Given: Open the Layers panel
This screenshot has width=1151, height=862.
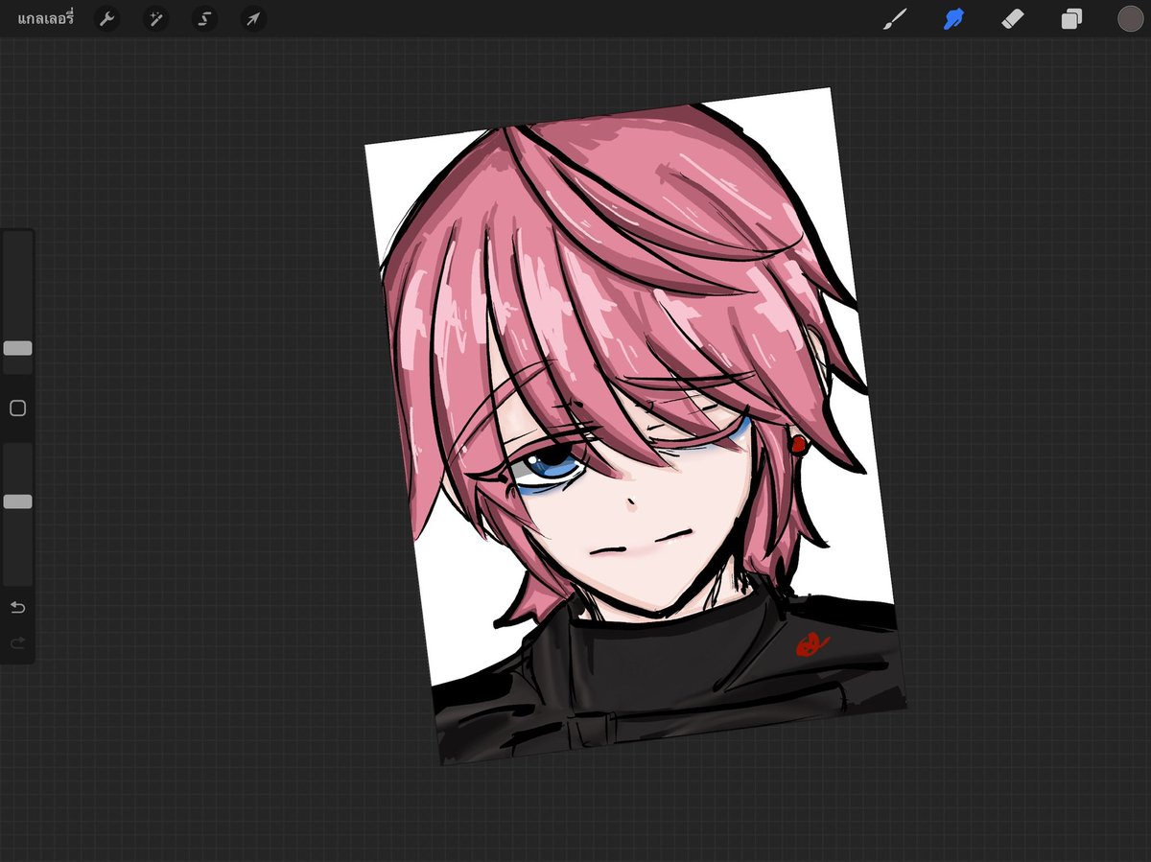Looking at the screenshot, I should click(1071, 18).
